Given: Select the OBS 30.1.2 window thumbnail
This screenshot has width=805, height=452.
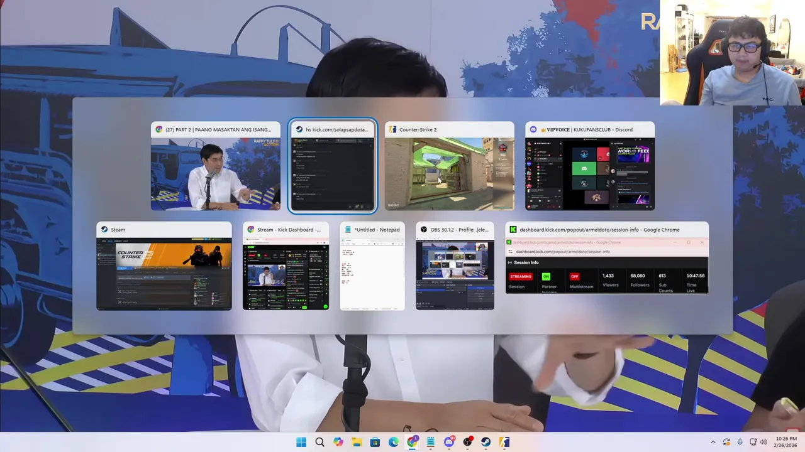Looking at the screenshot, I should pos(455,266).
